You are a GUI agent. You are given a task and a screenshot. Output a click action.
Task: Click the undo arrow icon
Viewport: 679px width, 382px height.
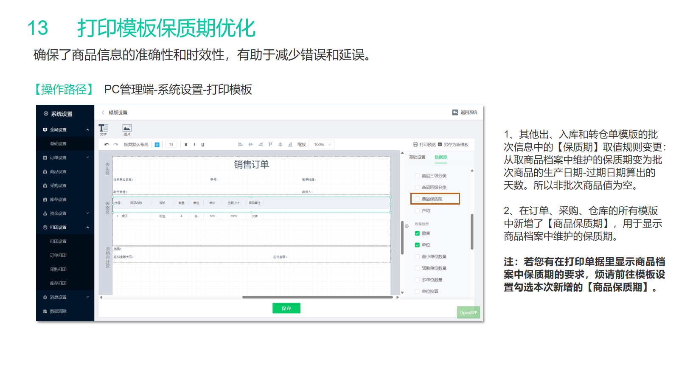[x=107, y=145]
